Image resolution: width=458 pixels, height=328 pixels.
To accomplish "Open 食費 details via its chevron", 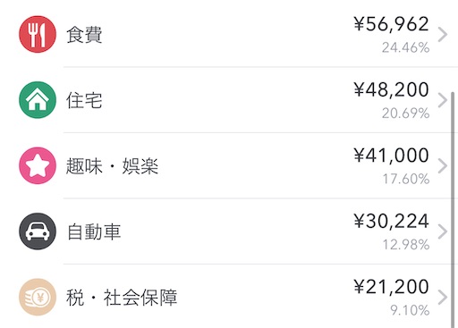I will pos(443,34).
